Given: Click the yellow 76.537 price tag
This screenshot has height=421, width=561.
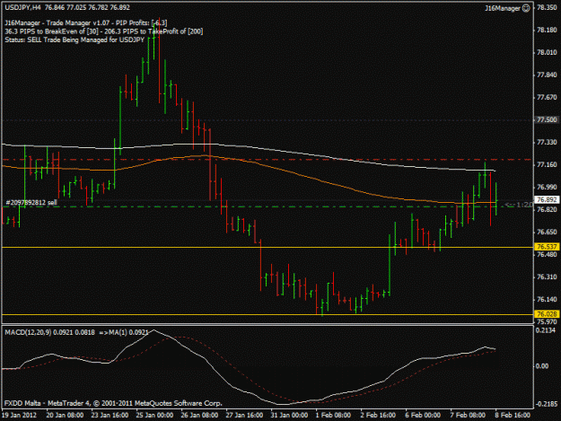Looking at the screenshot, I should (x=547, y=247).
